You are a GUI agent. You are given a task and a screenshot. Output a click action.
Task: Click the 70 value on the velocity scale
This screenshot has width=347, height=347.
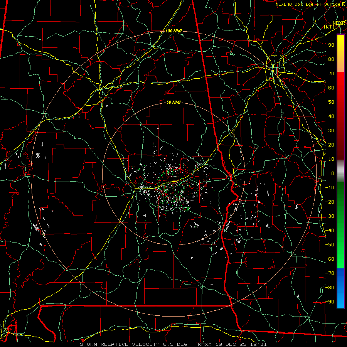coord(331,74)
